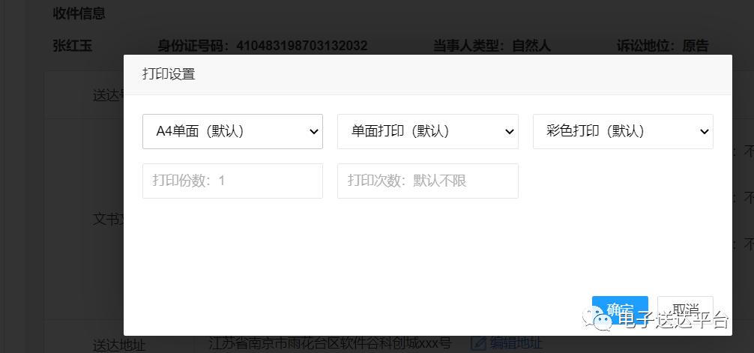The width and height of the screenshot is (754, 353).
Task: Expand the 单面打印（默认） dropdown
Action: click(427, 131)
